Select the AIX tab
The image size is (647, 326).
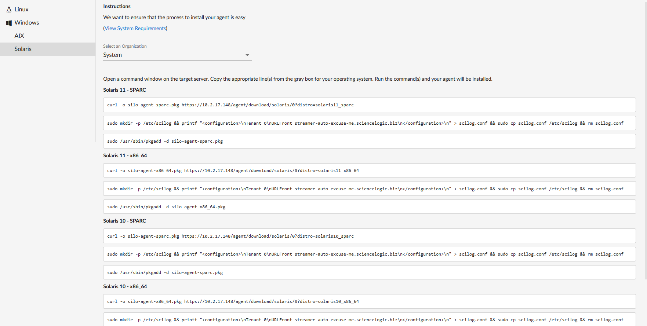point(19,36)
